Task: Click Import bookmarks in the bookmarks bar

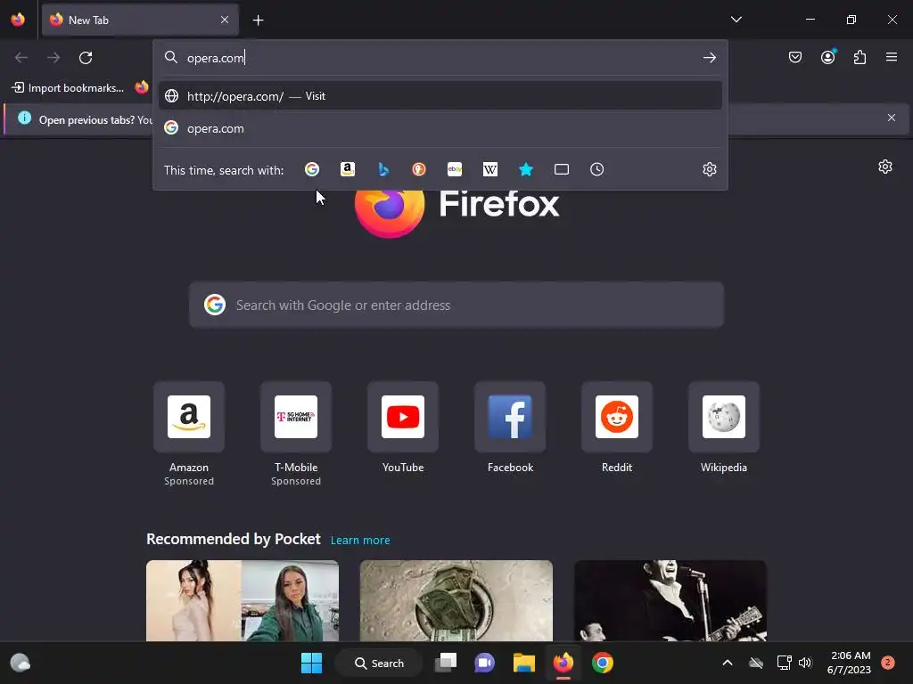Action: pos(68,88)
